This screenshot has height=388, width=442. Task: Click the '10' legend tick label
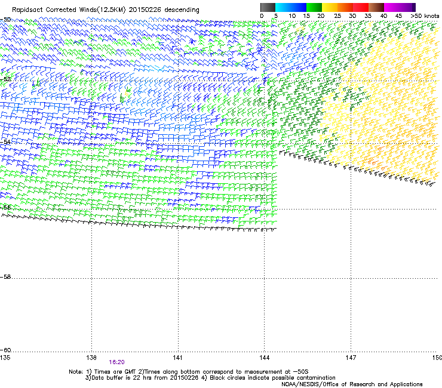pos(292,16)
